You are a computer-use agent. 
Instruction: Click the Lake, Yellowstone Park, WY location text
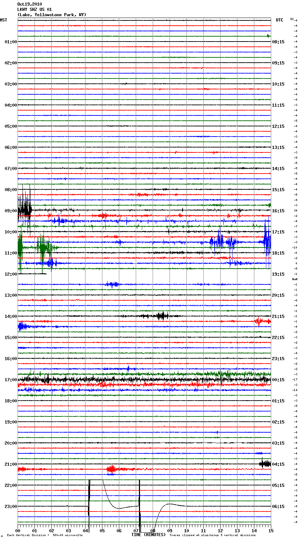tap(51, 15)
